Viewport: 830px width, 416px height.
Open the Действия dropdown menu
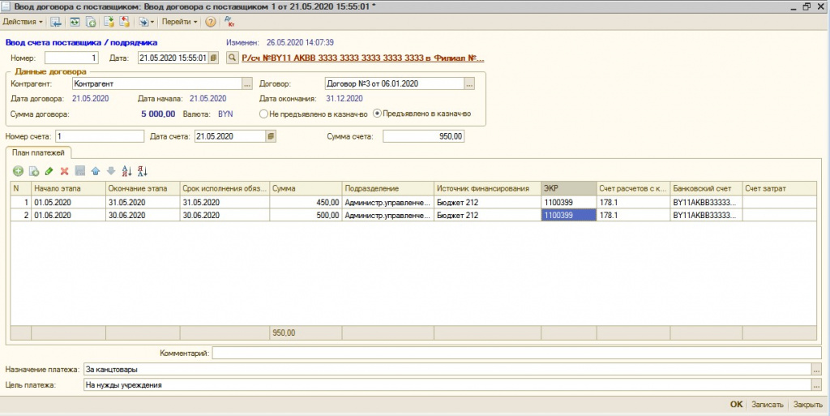point(24,22)
